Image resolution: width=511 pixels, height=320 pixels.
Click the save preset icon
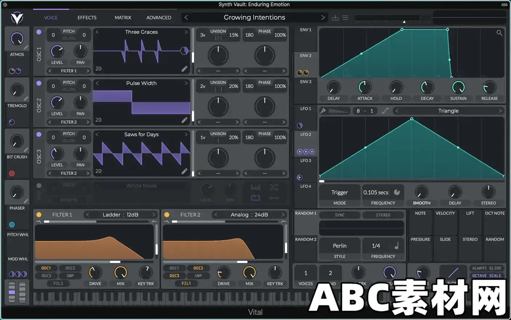[x=335, y=17]
